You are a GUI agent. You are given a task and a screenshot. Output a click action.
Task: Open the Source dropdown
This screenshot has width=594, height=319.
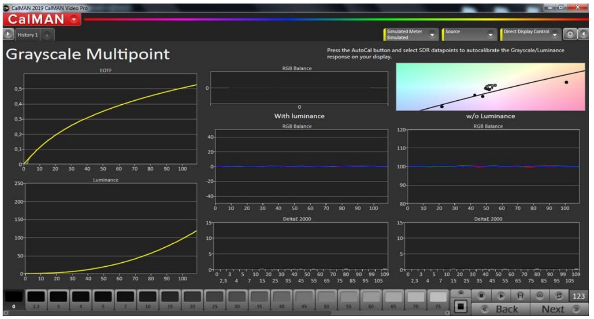(490, 34)
